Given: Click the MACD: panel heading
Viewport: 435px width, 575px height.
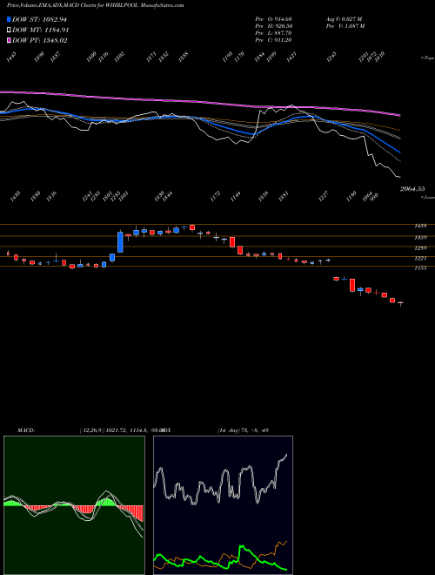Looking at the screenshot, I should click(26, 430).
